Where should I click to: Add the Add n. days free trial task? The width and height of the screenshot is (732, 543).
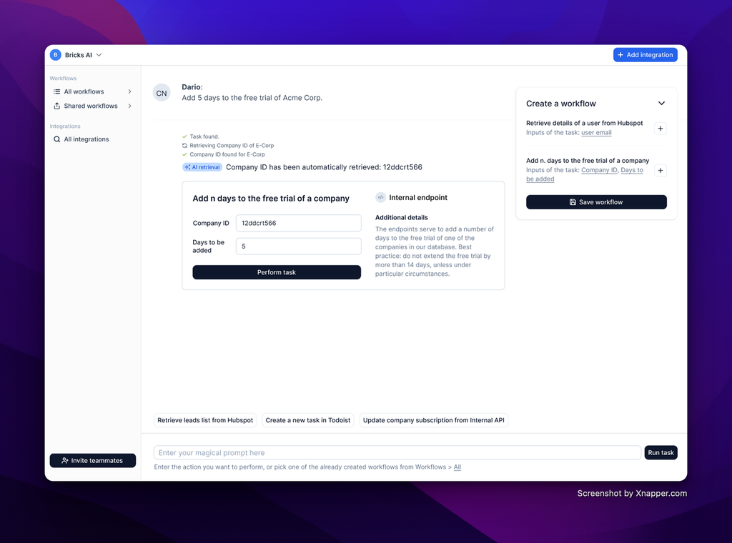pos(660,170)
